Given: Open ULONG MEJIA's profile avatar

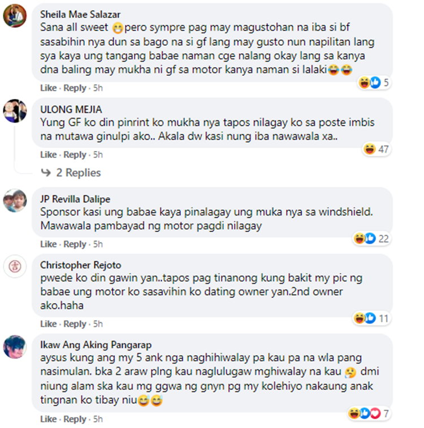Looking at the screenshot, I should coord(15,111).
